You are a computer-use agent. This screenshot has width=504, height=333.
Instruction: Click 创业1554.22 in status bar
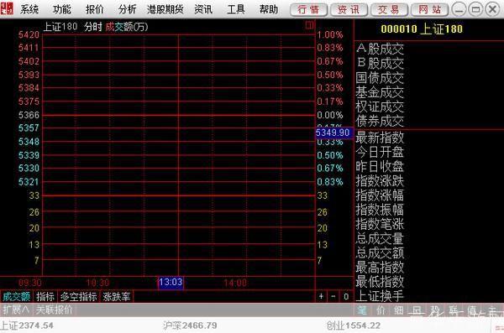click(354, 325)
